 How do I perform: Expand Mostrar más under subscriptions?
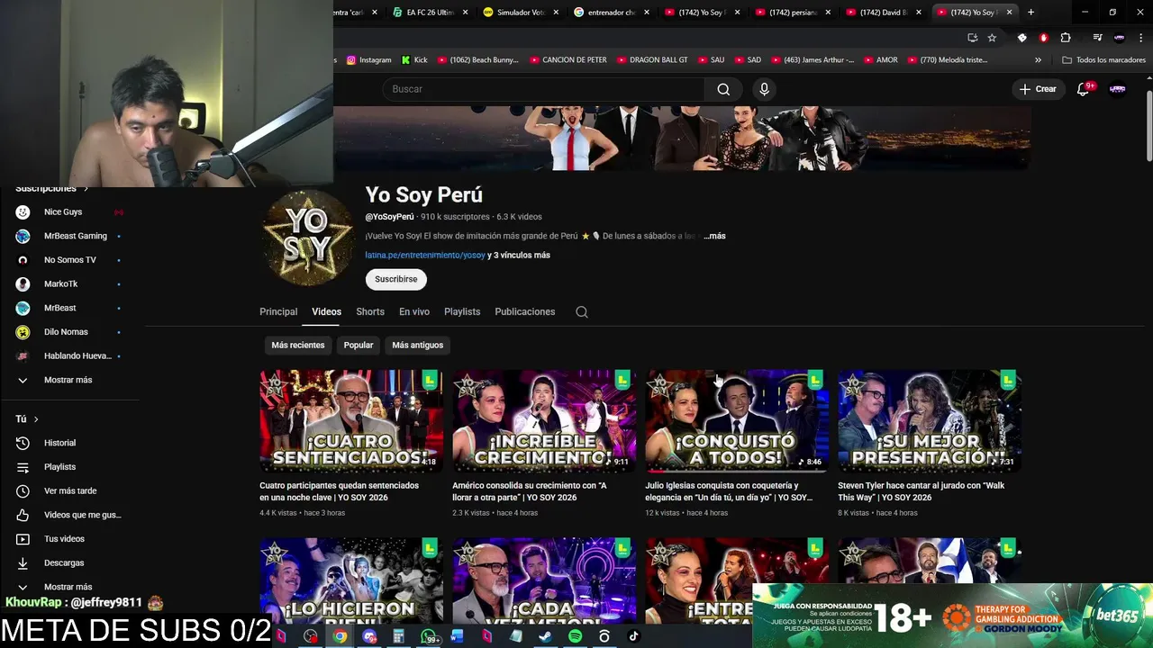click(x=69, y=380)
